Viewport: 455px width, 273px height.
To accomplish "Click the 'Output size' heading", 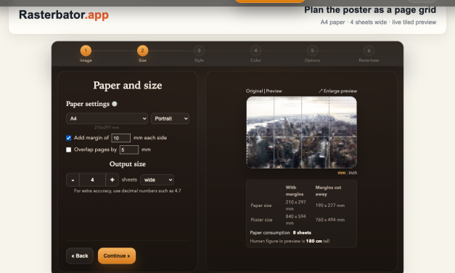I will click(x=128, y=164).
